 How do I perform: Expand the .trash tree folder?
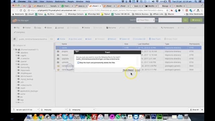(16, 88)
